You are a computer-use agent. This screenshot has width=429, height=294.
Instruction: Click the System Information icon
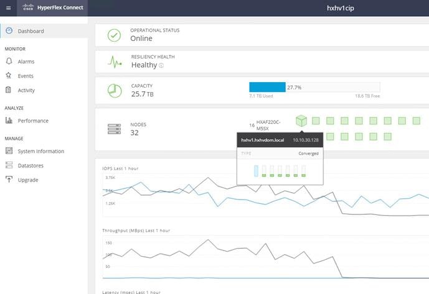coord(9,151)
